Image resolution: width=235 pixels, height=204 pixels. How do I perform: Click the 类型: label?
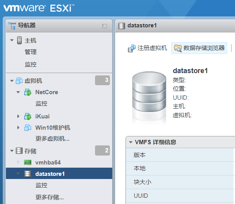179,80
